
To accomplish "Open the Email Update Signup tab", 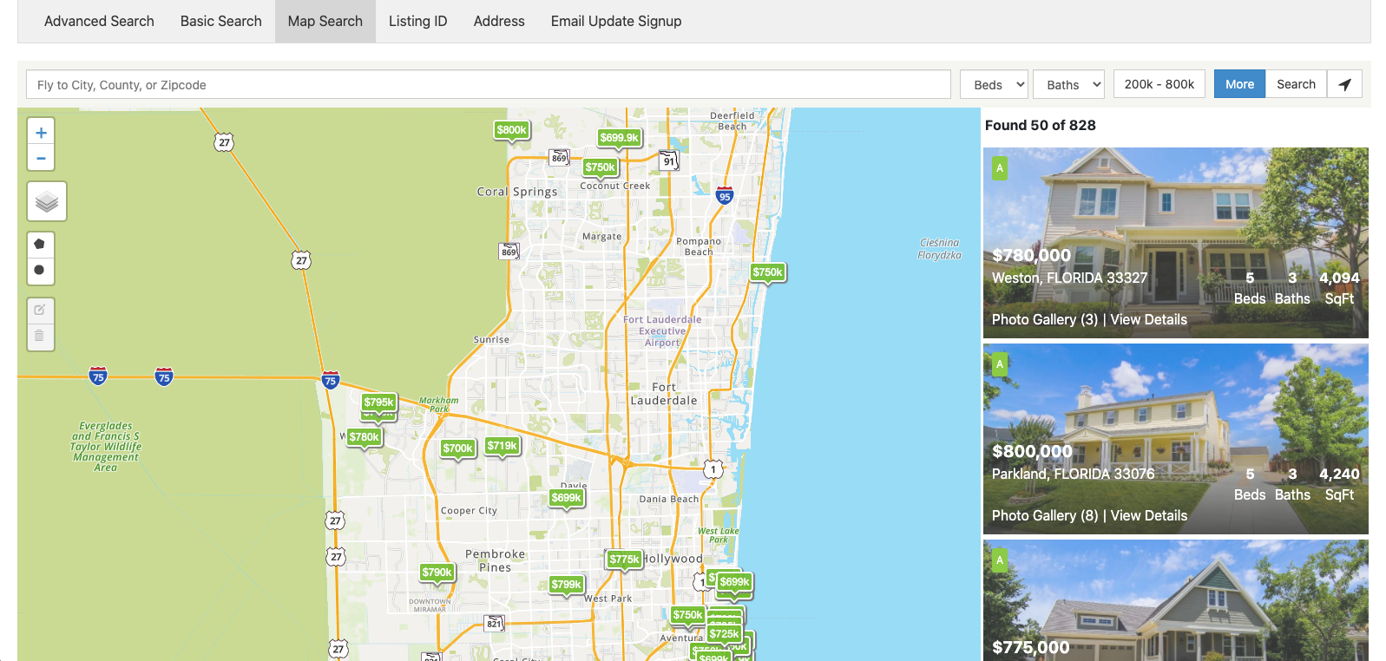I will tap(616, 21).
